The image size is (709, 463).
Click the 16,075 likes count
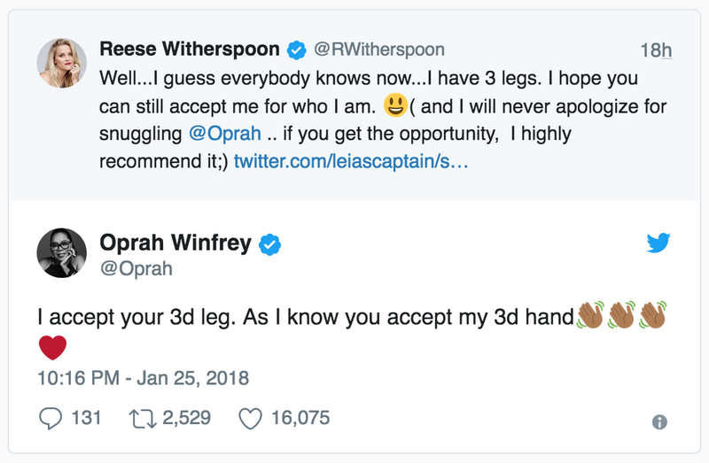300,418
